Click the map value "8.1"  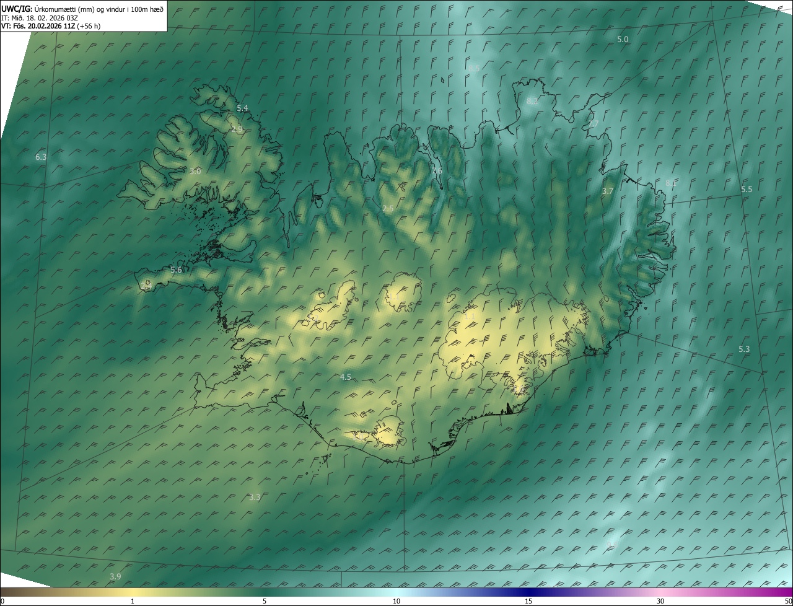click(671, 183)
